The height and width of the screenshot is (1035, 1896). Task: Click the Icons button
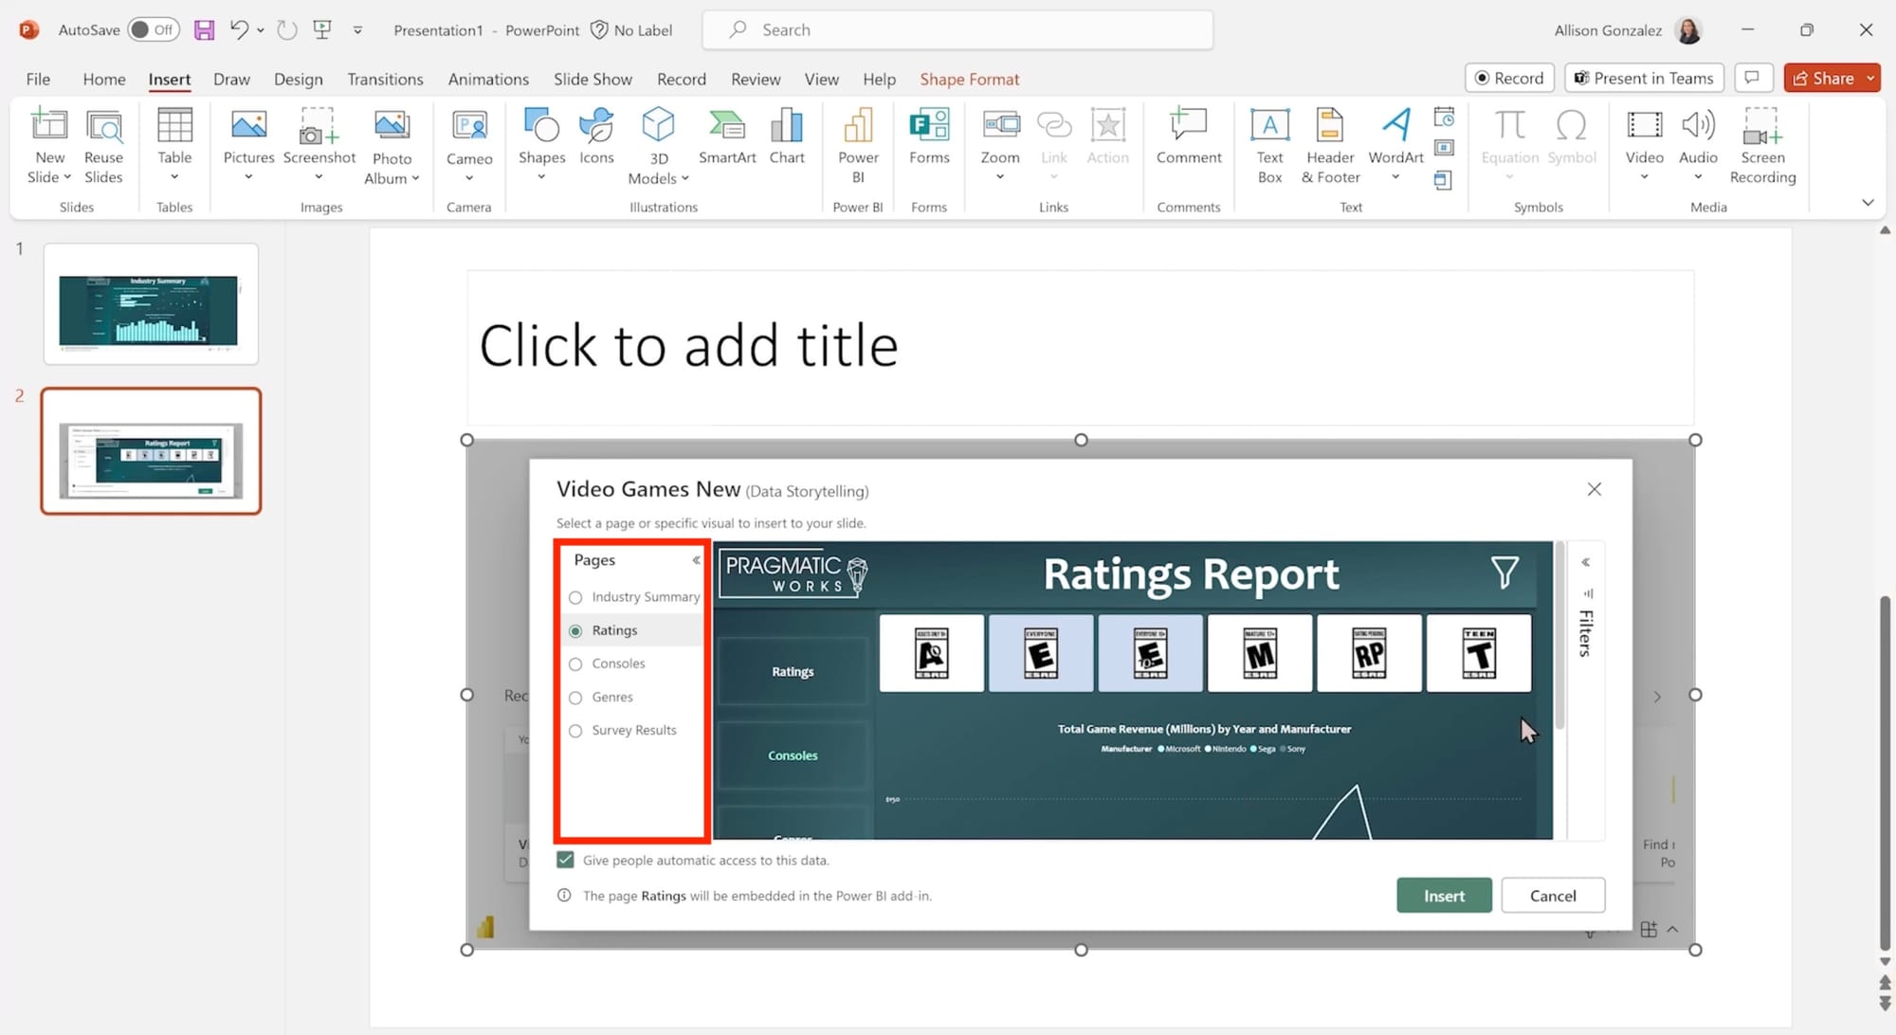(x=596, y=137)
